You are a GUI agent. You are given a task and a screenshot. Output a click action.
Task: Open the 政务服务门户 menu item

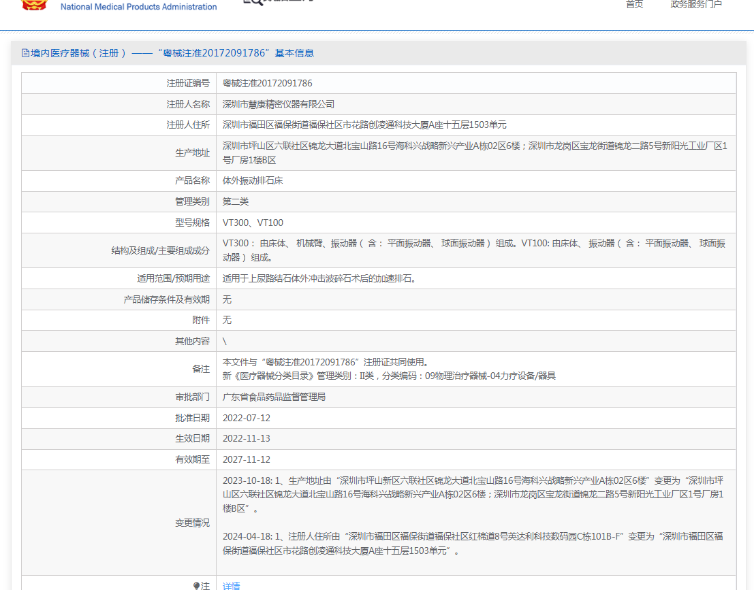point(696,5)
